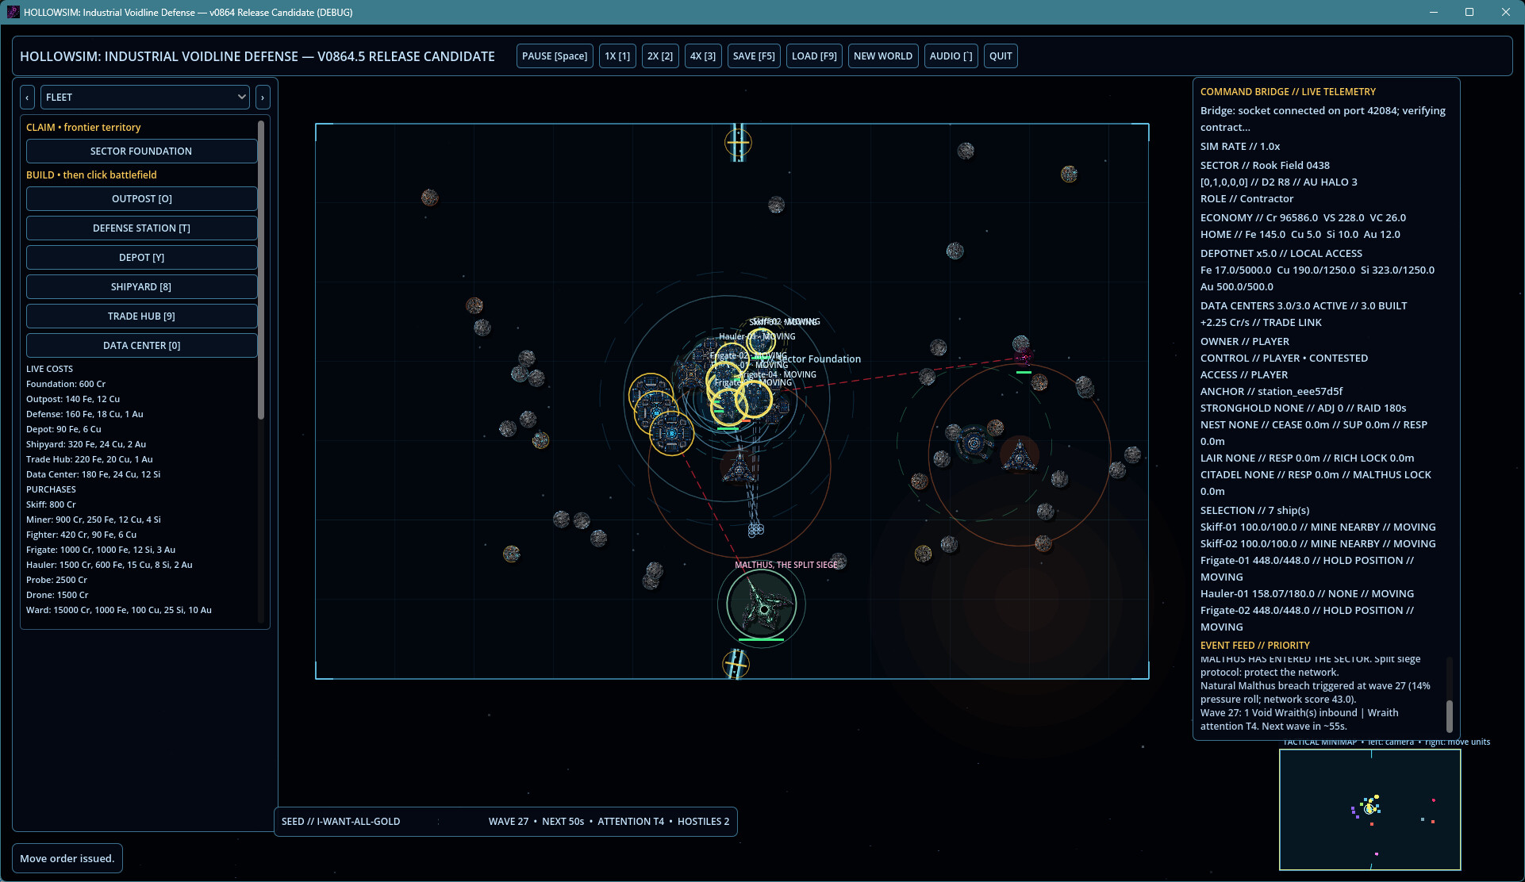Choose DEPOT [Y] build option
Image resolution: width=1525 pixels, height=882 pixels.
[141, 258]
